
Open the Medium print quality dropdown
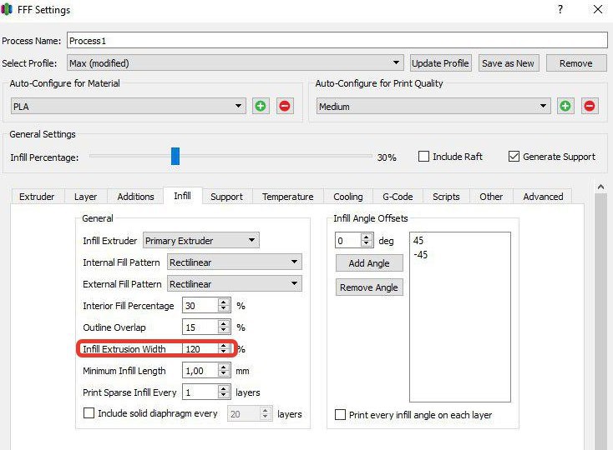click(433, 106)
